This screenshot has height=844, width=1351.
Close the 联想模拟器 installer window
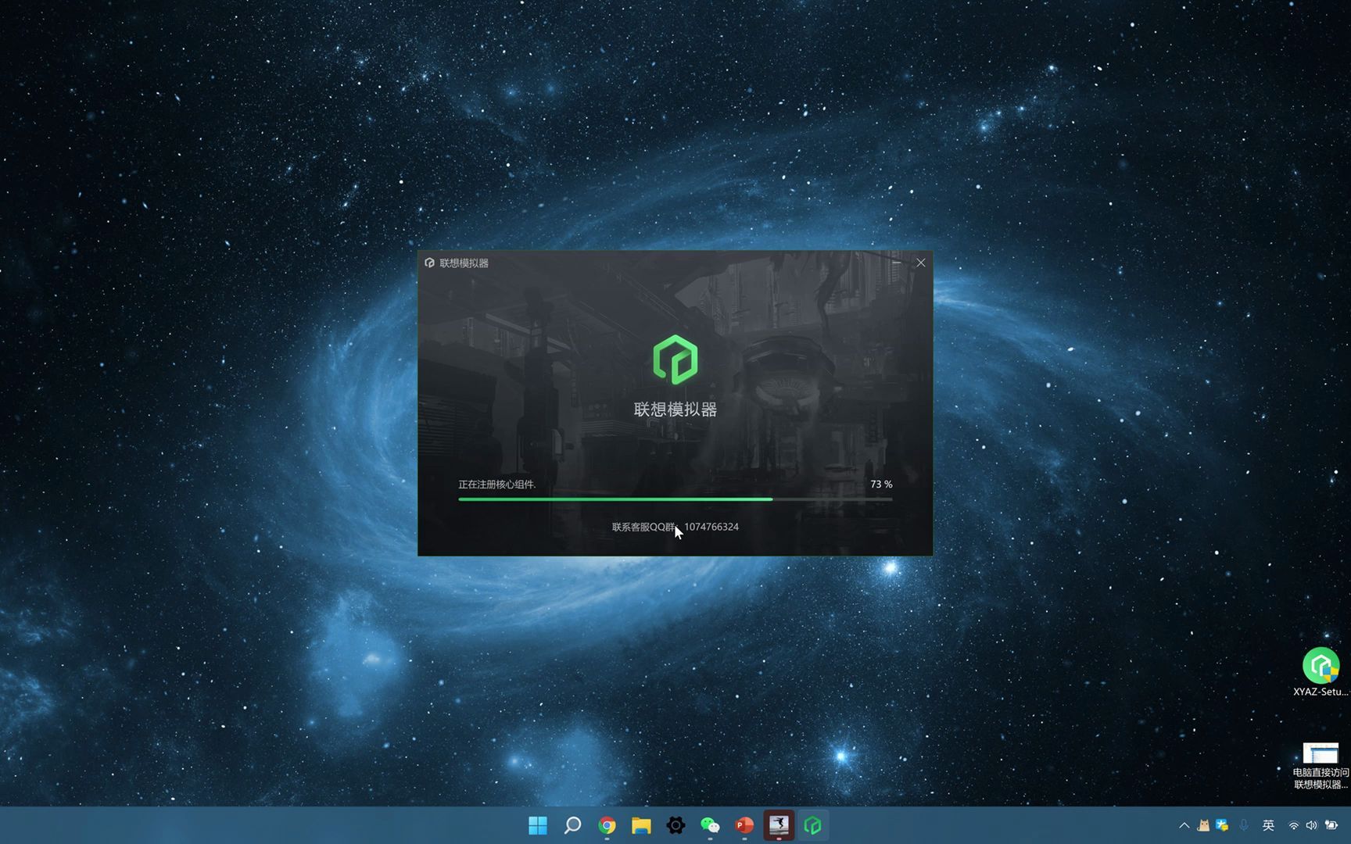pyautogui.click(x=921, y=263)
